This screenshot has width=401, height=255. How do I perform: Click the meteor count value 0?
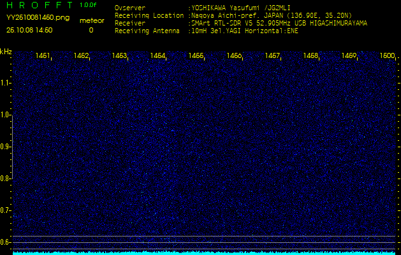point(91,30)
